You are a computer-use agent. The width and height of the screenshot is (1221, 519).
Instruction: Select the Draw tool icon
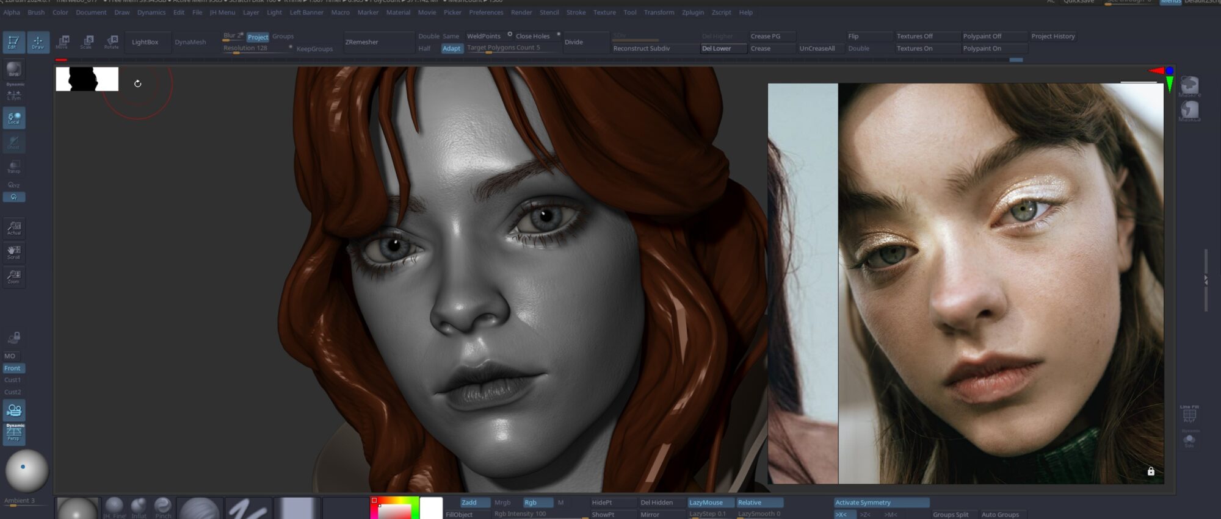38,42
